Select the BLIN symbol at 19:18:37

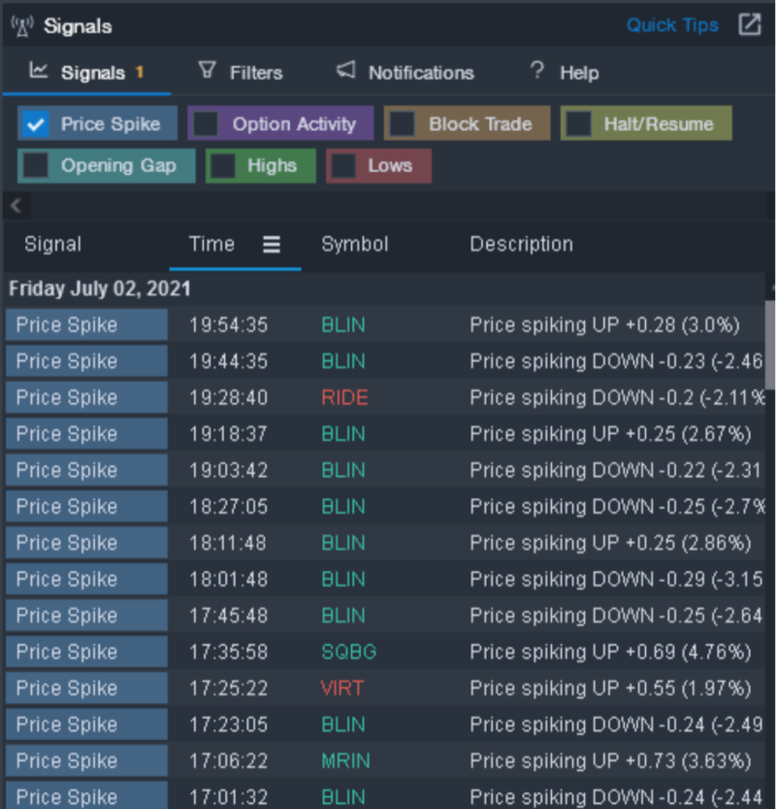click(x=343, y=434)
